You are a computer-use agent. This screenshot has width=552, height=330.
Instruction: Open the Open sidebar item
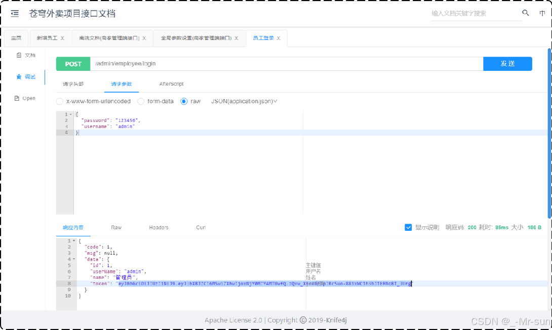pyautogui.click(x=25, y=98)
